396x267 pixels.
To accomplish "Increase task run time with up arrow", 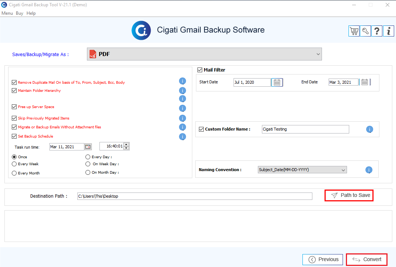I will 126,144.
